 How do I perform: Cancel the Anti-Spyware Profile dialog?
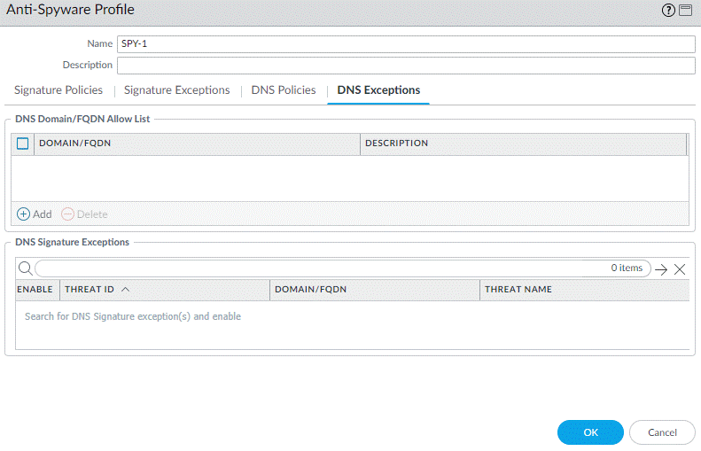tap(662, 432)
